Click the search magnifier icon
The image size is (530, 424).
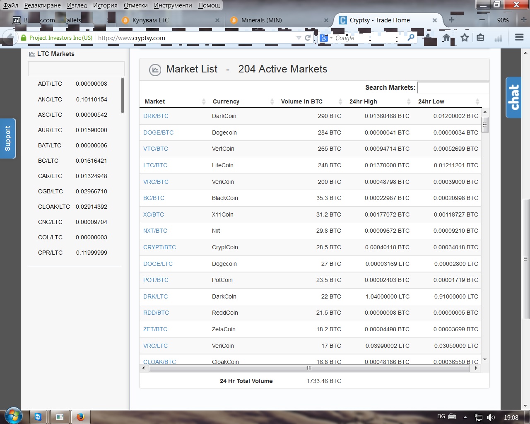[411, 38]
